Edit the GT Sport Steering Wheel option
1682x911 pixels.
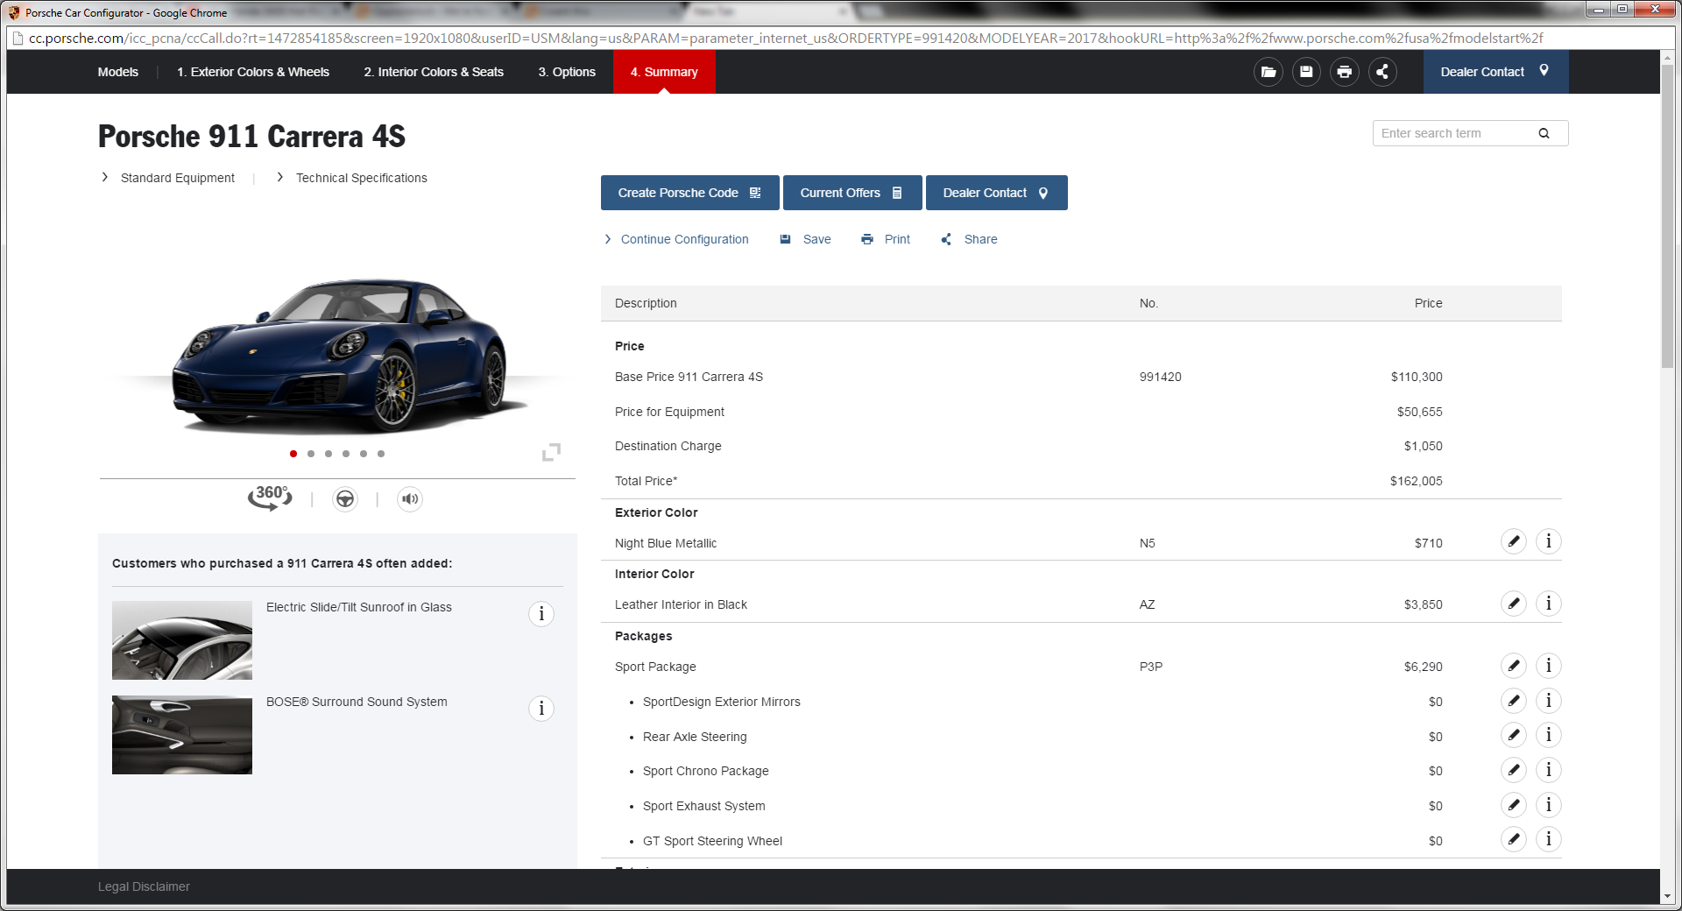click(x=1514, y=839)
